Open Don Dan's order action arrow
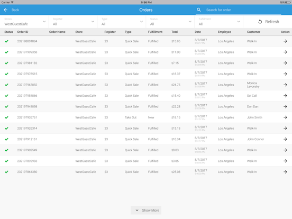This screenshot has width=292, height=219. pos(285,106)
